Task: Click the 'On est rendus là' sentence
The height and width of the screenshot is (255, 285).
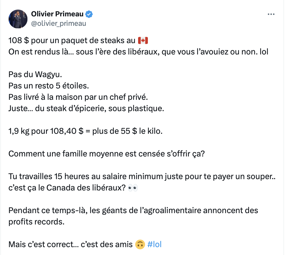Action: 138,52
